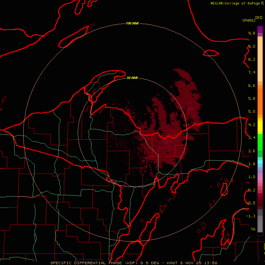
Task: Click the -1.3 scale value
Action: 251,216
